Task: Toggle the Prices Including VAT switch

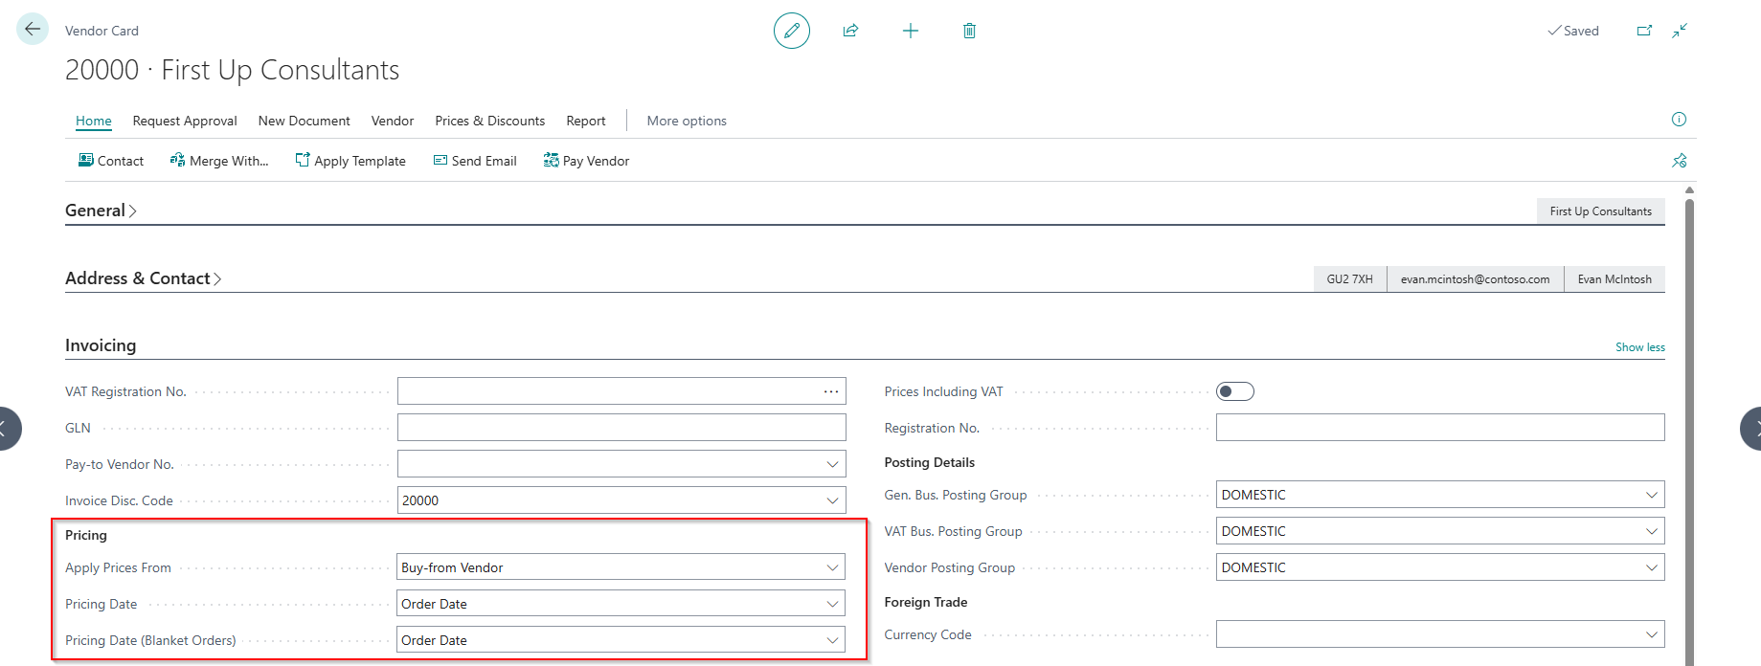Action: (x=1234, y=391)
